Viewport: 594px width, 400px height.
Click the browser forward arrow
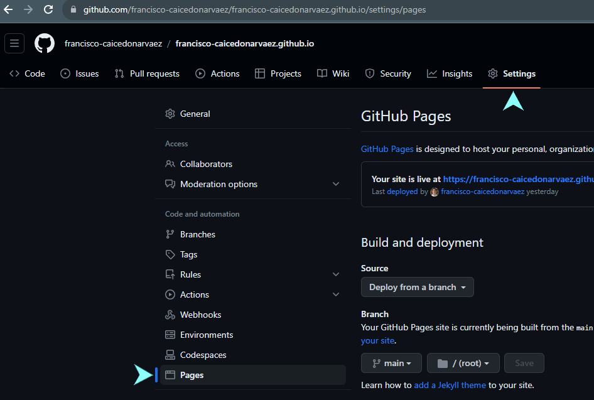[28, 9]
